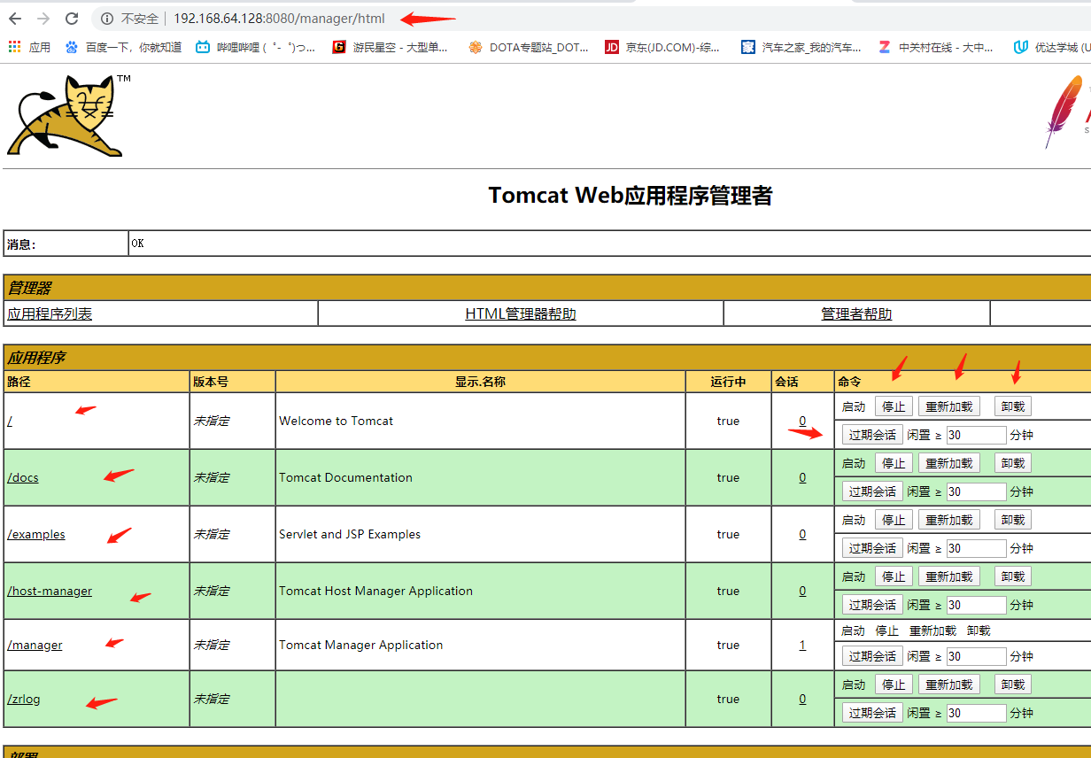Click idle minutes field for /zrlog
1091x758 pixels.
tap(977, 713)
